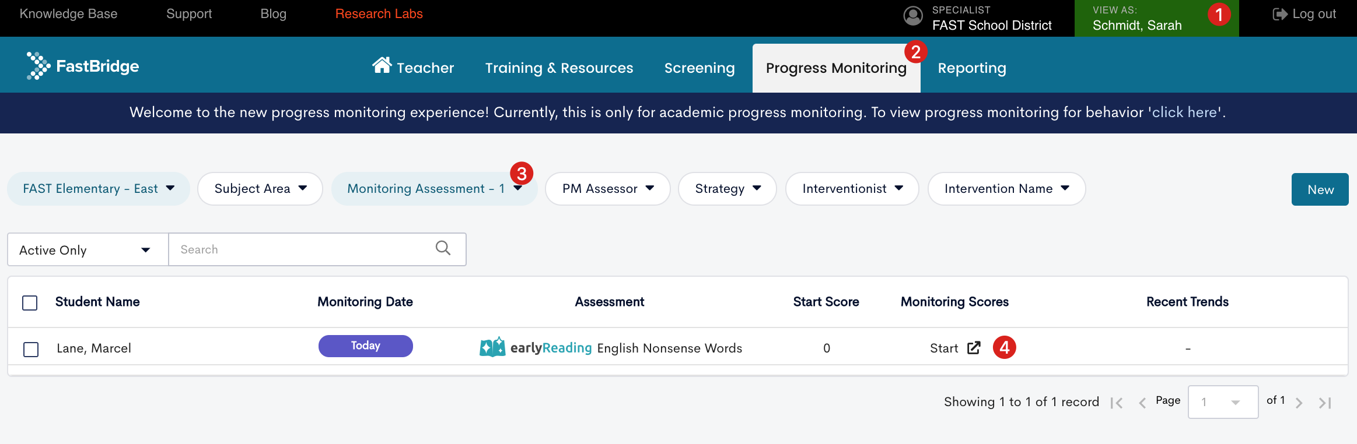Go to next page arrow
This screenshot has height=444, width=1357.
pos(1299,403)
